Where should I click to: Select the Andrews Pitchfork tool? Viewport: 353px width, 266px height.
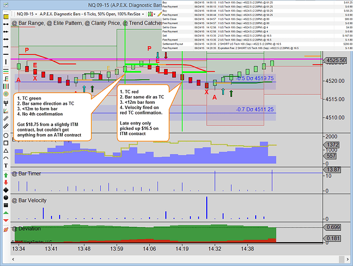tap(6, 103)
